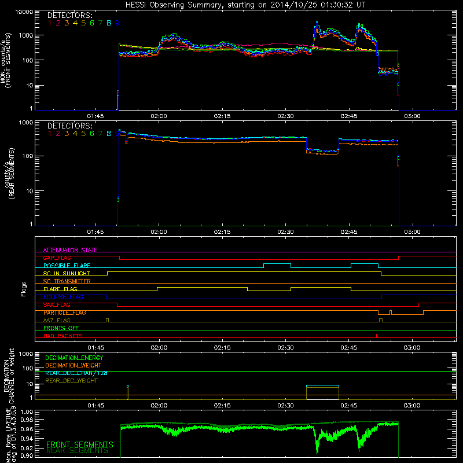
Task: Click the DECIMATION_ENERGY legend entry
Action: coord(74,358)
